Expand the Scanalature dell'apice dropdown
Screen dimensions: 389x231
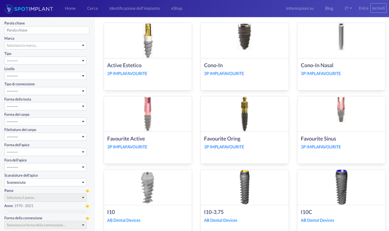(45, 182)
